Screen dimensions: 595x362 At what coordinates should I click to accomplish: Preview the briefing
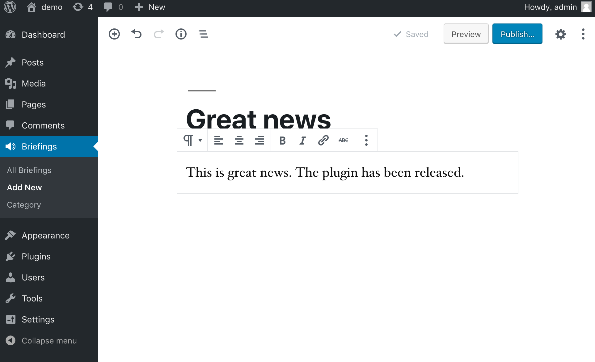pos(466,34)
